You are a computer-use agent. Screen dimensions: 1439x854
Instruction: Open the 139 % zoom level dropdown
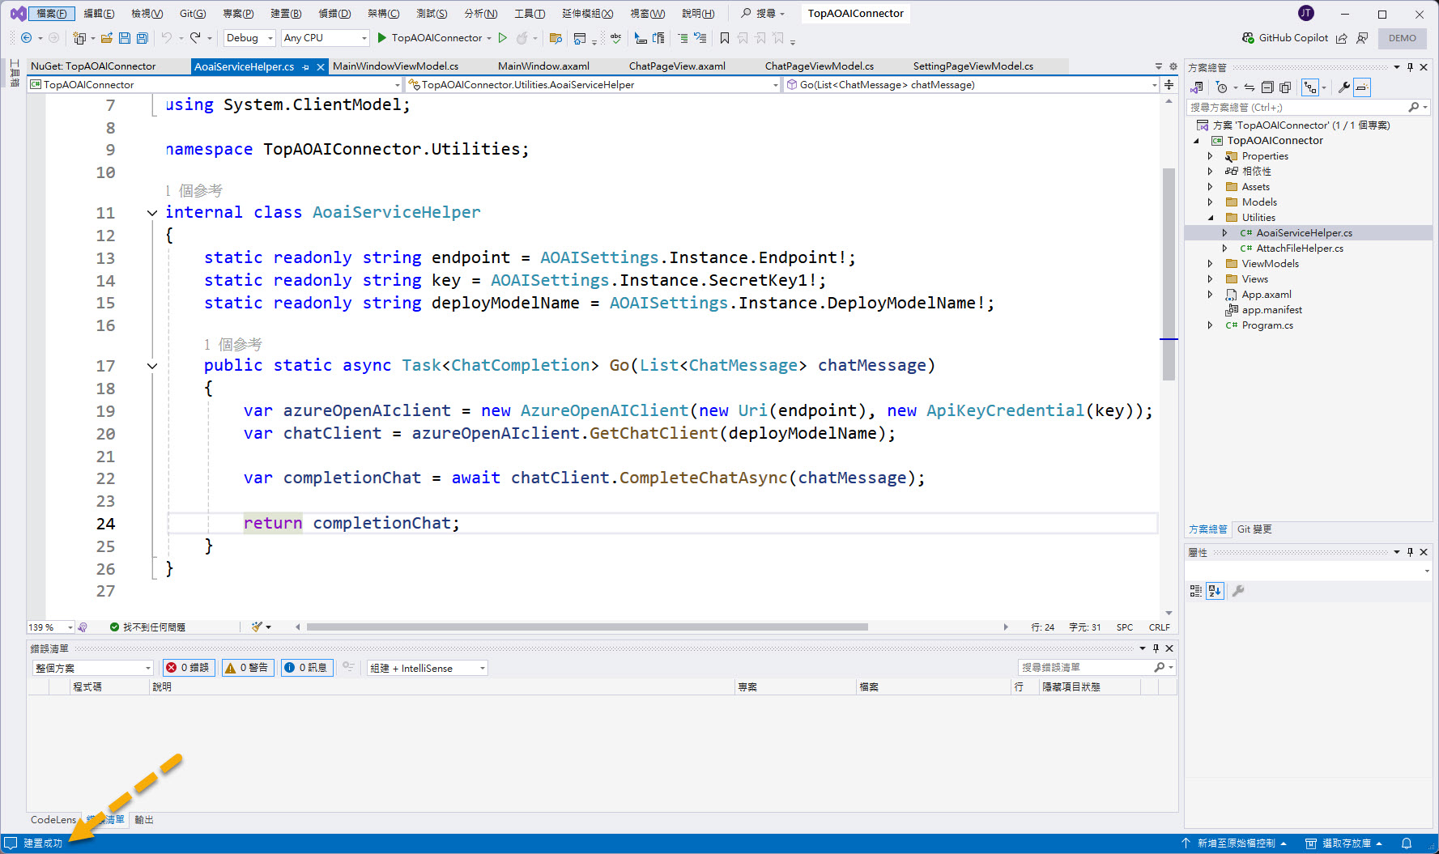click(51, 627)
